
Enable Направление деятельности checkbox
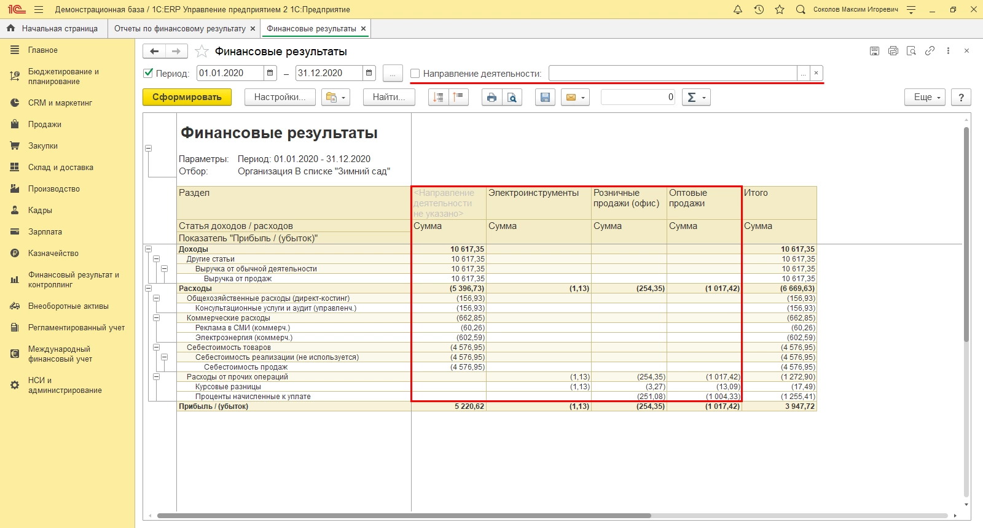click(415, 74)
